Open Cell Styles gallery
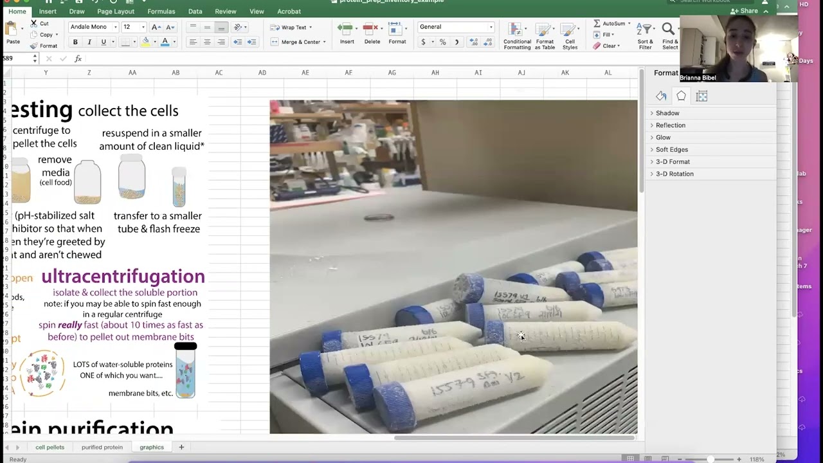Viewport: 823px width, 463px height. [570, 35]
